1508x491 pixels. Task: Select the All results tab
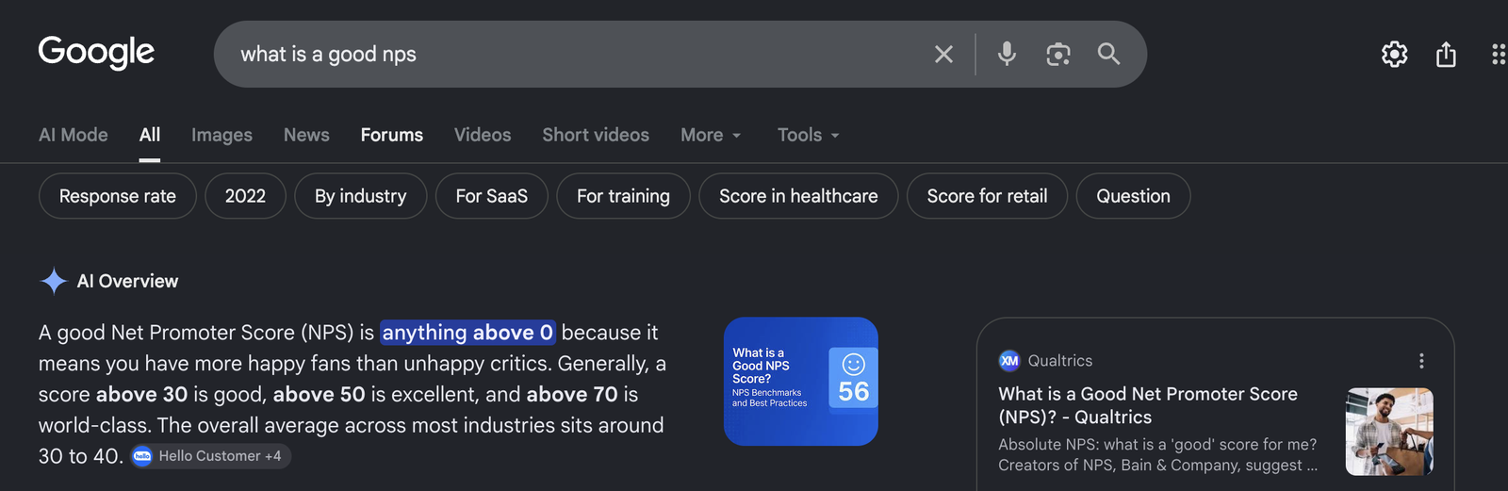click(x=150, y=135)
